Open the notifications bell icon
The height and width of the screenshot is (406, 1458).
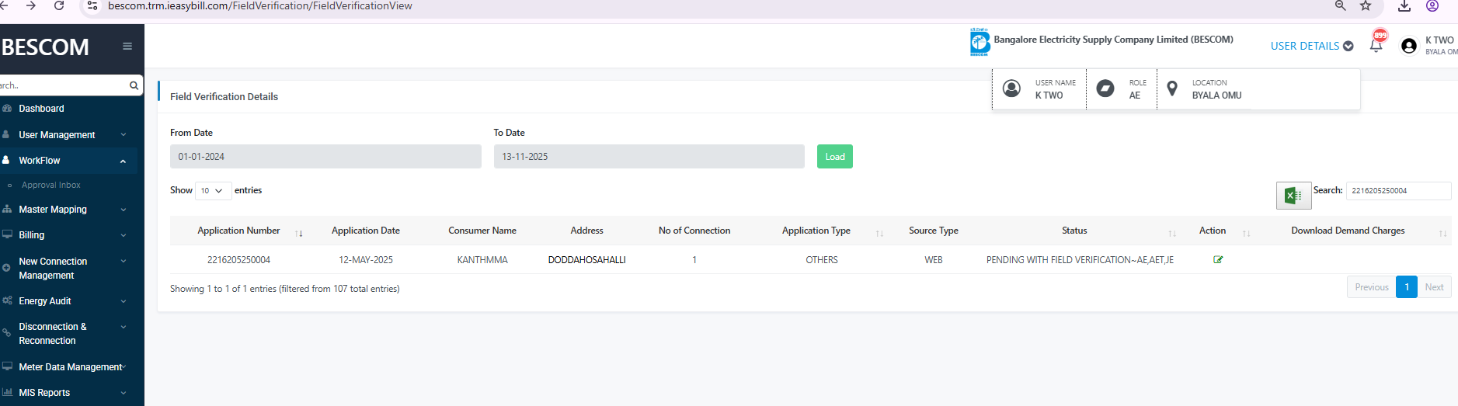point(1376,46)
